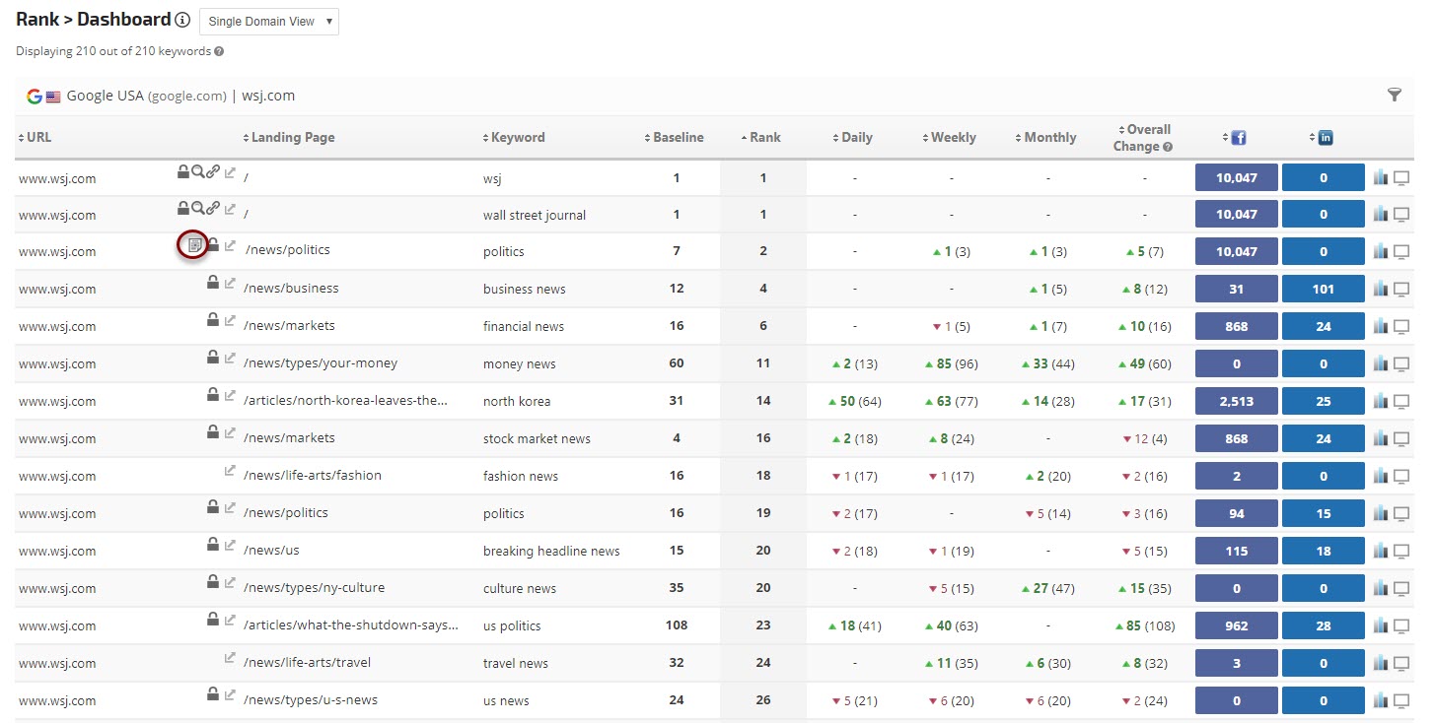Click weekly change 85 (96) in money news row
Image resolution: width=1435 pixels, height=723 pixels.
[x=952, y=364]
